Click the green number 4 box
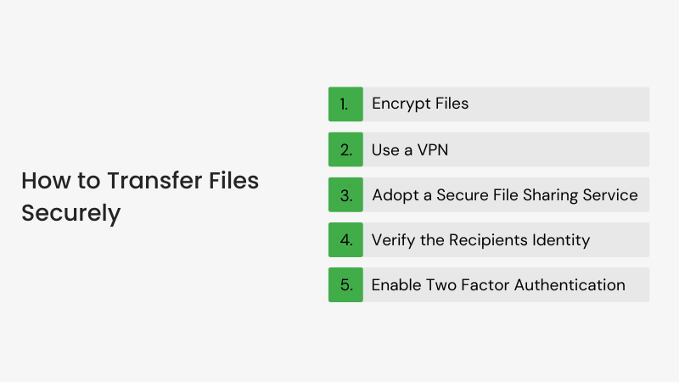Viewport: 679px width, 382px height. pyautogui.click(x=345, y=240)
